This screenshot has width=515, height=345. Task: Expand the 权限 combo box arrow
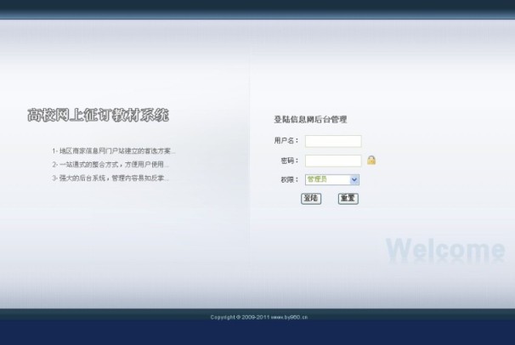click(354, 180)
